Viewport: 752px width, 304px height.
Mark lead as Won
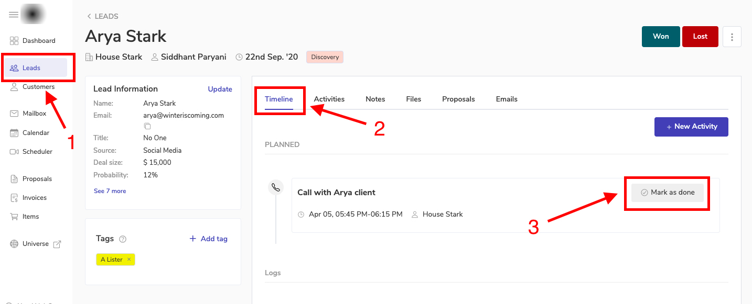click(x=660, y=37)
